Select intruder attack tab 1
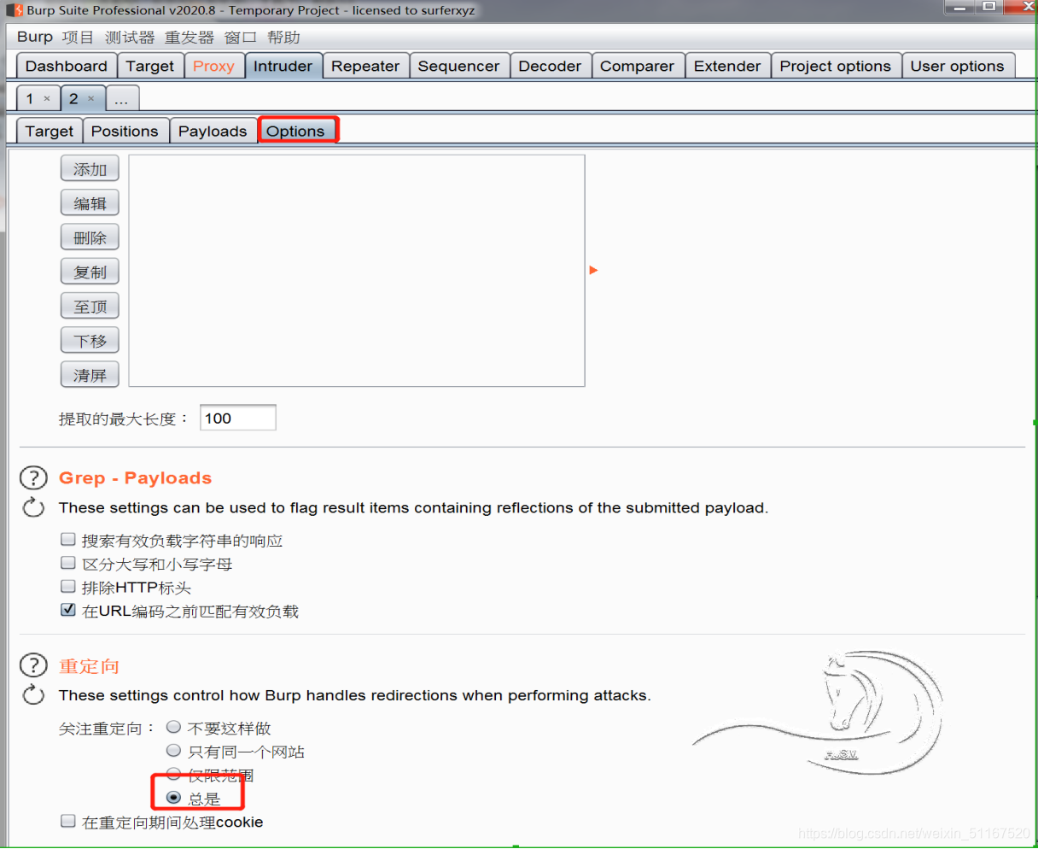Image resolution: width=1038 pixels, height=849 pixels. click(30, 98)
